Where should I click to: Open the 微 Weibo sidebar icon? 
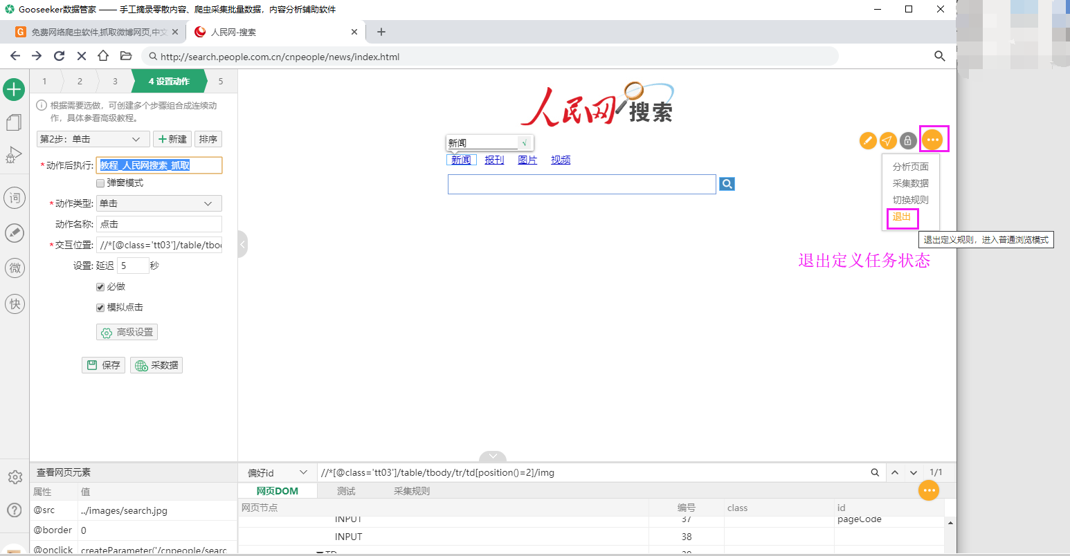(x=15, y=268)
